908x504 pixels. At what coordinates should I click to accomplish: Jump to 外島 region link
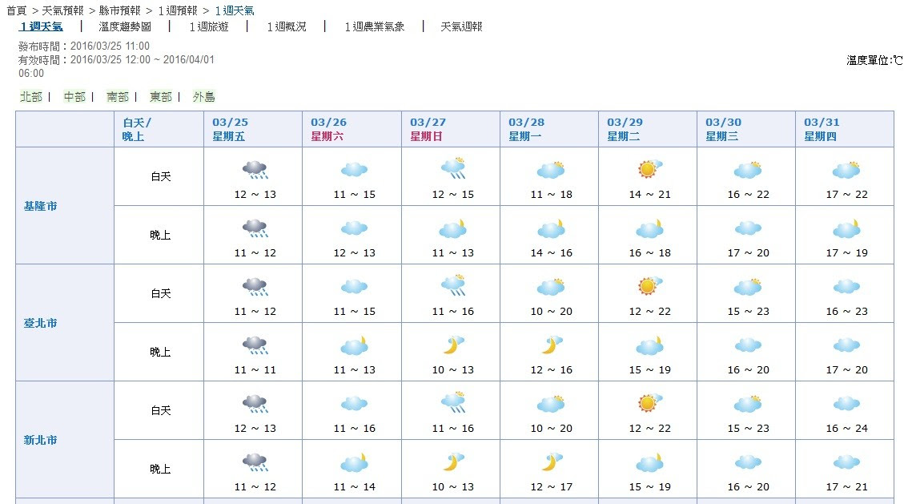point(204,97)
